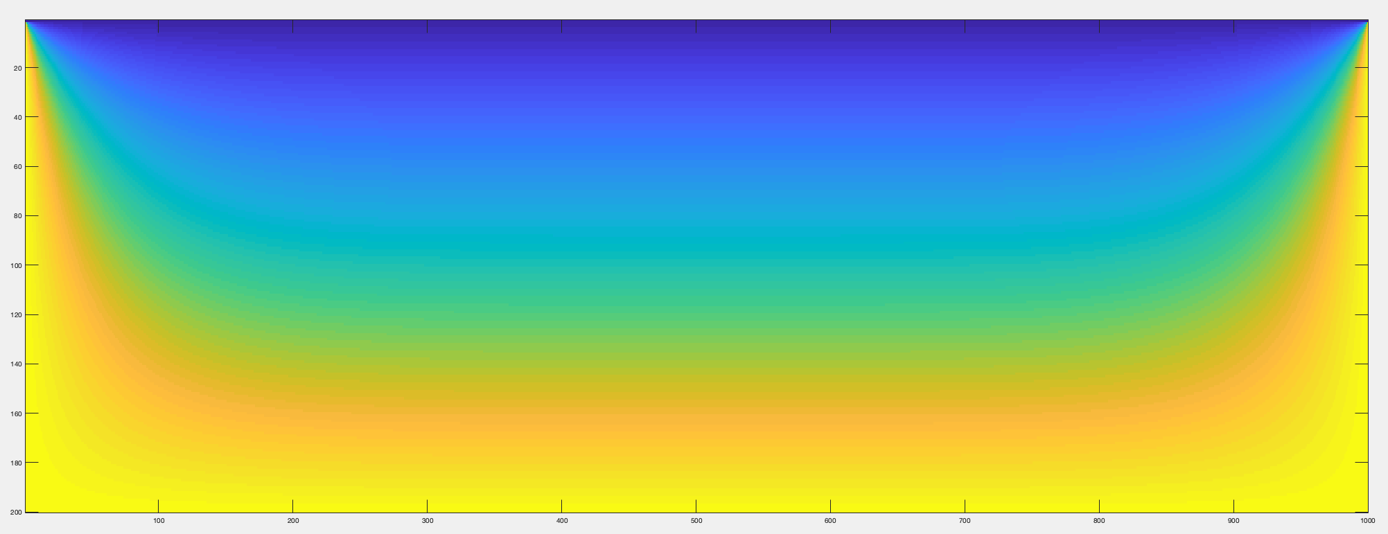1388x534 pixels.
Task: Select the y-axis tick label 200
Action: point(15,513)
